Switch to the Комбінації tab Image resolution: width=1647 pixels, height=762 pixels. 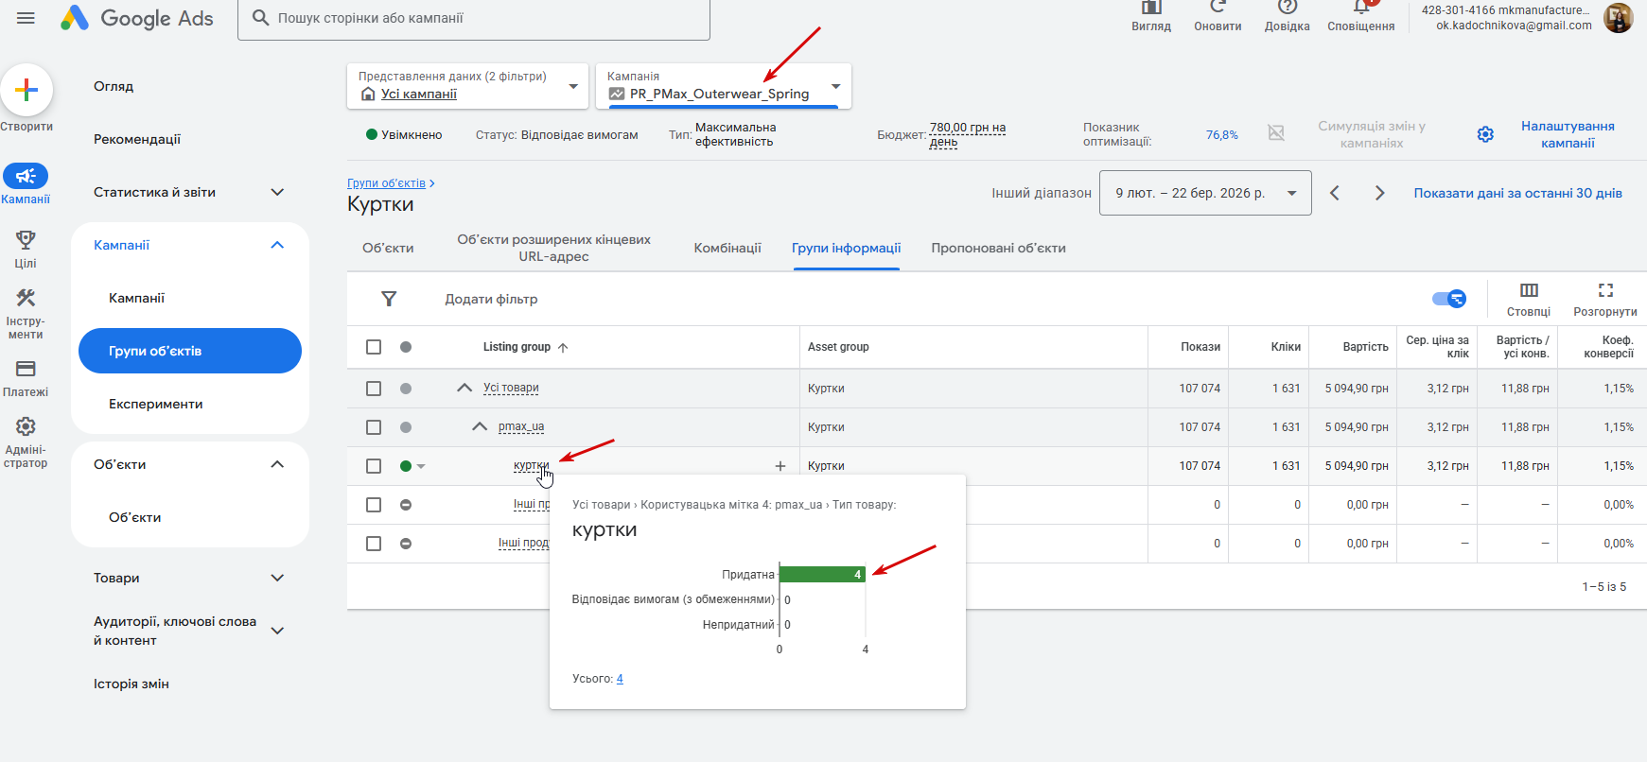727,248
